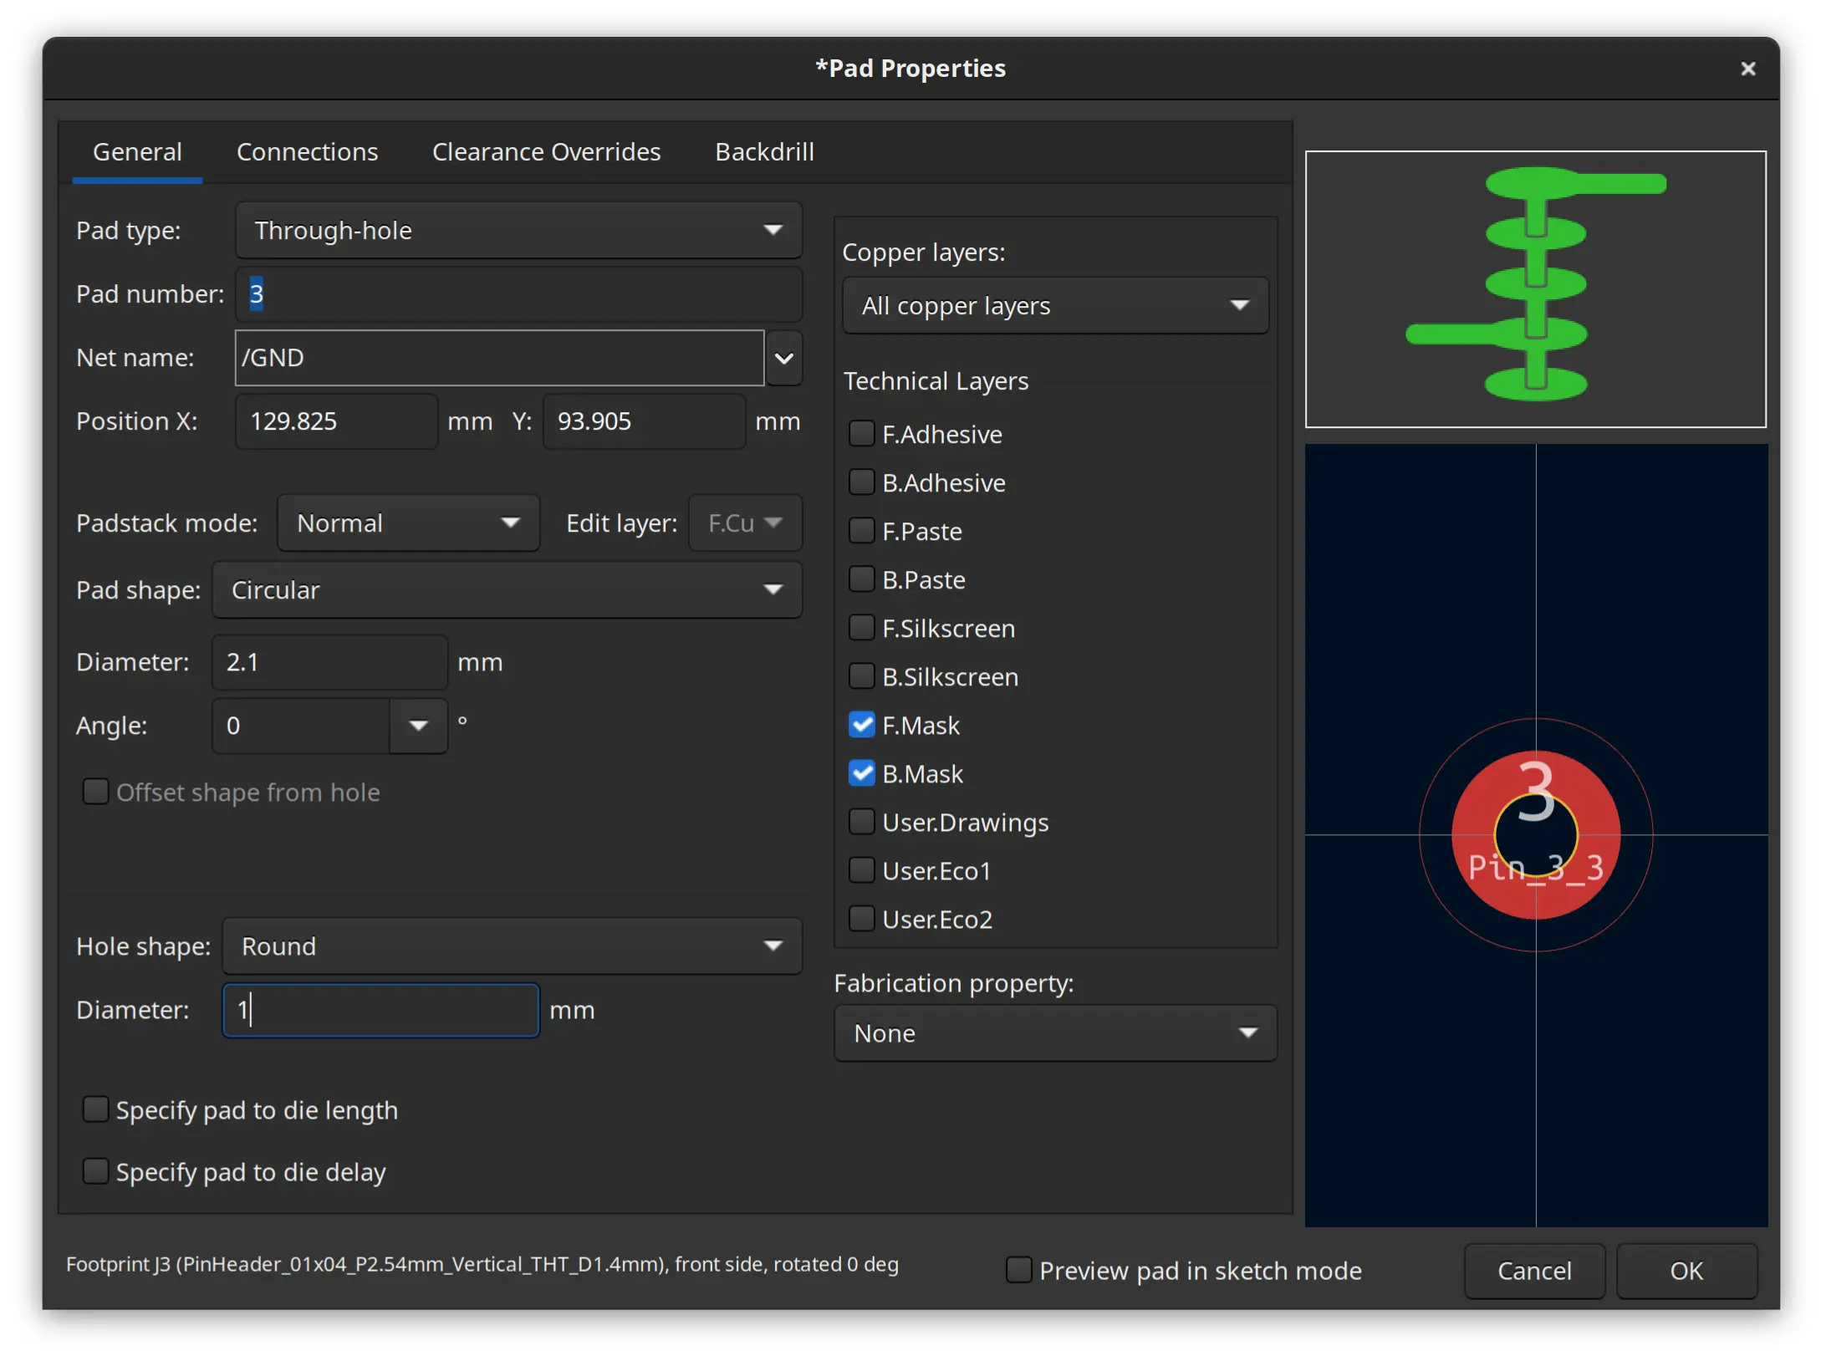Image resolution: width=1821 pixels, height=1356 pixels.
Task: Enable the F.Paste layer checkbox
Action: [x=861, y=531]
